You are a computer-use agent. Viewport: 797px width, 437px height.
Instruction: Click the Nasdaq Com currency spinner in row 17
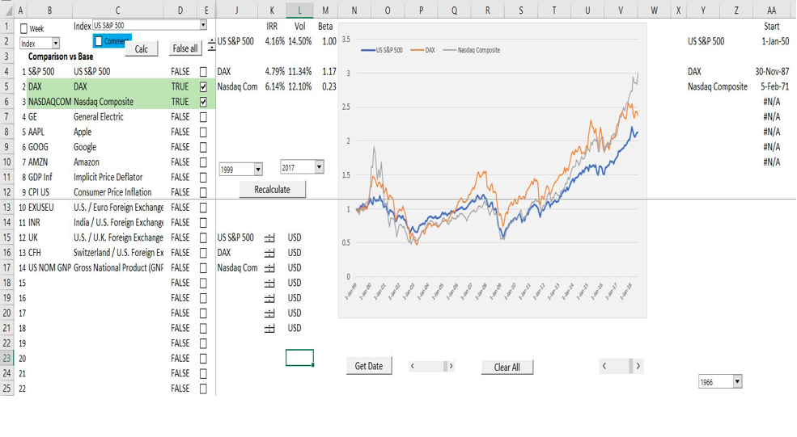point(269,268)
